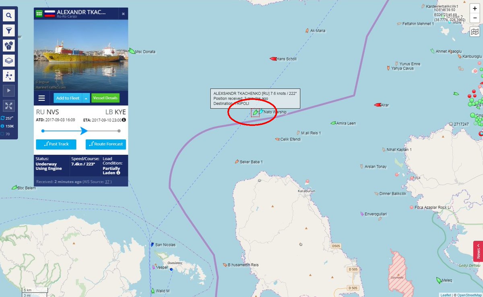Click the Add to Fleet button
This screenshot has height=297, width=483.
68,98
